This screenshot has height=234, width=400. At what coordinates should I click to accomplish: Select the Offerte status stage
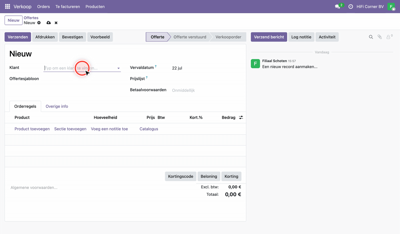click(x=158, y=37)
